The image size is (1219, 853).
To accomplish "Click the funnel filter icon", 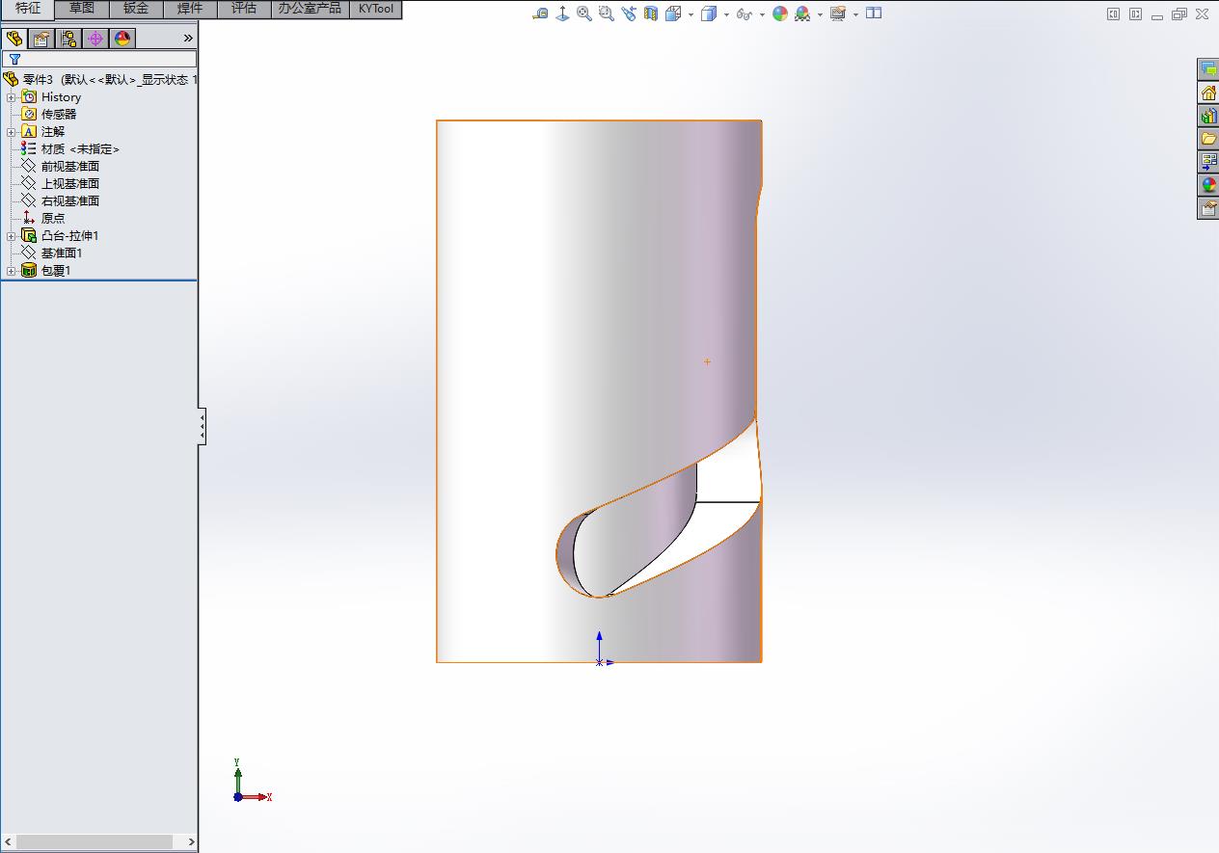I will 14,59.
